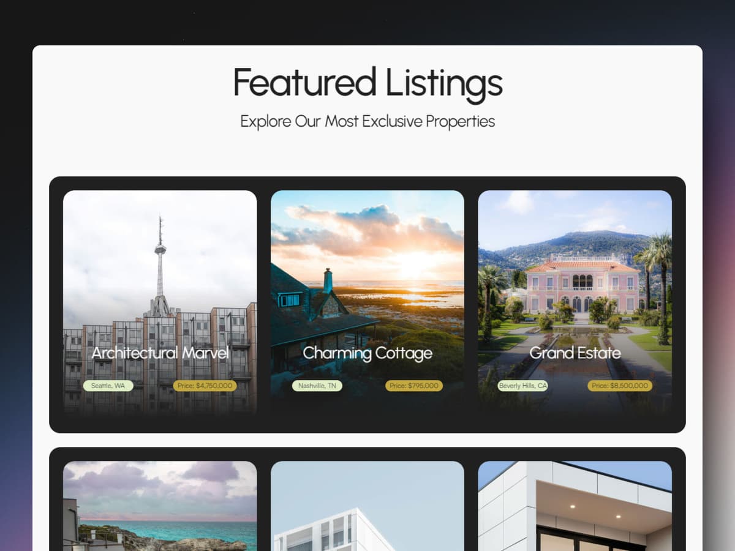This screenshot has height=551, width=735.
Task: Open the seaside coast listing thumbnail
Action: coord(160,506)
